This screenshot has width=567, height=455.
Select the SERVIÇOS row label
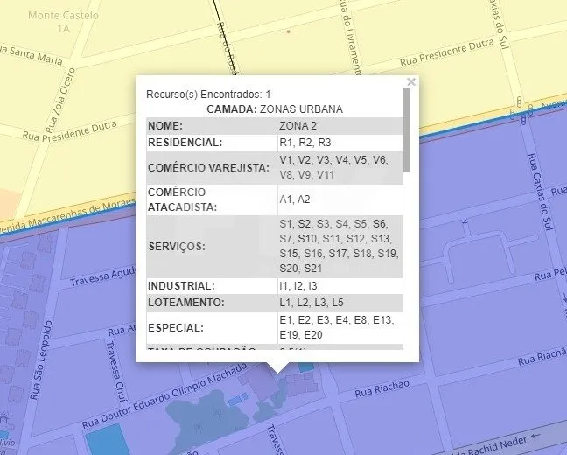coord(177,247)
